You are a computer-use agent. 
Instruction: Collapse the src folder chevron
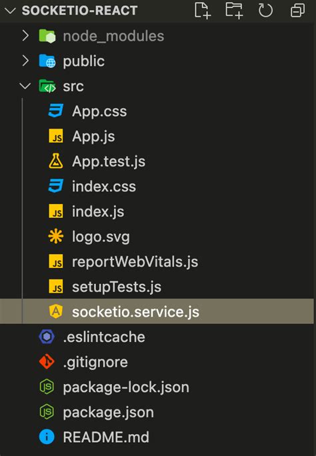point(25,86)
